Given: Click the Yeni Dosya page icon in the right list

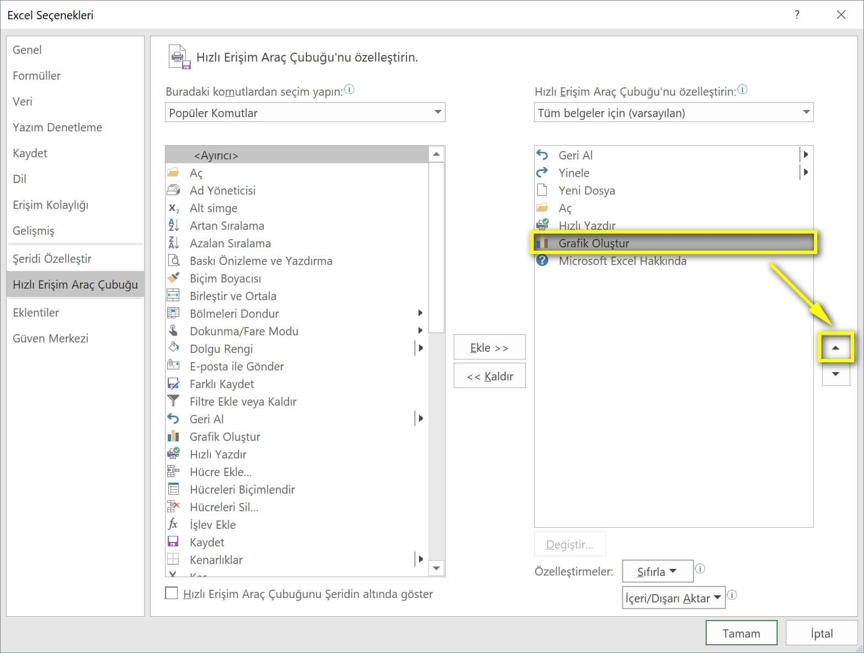Looking at the screenshot, I should (542, 190).
